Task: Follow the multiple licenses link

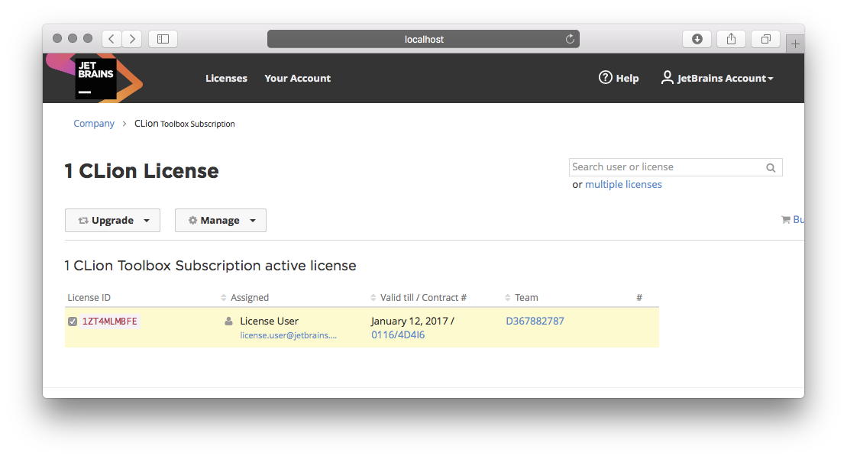Action: coord(623,185)
